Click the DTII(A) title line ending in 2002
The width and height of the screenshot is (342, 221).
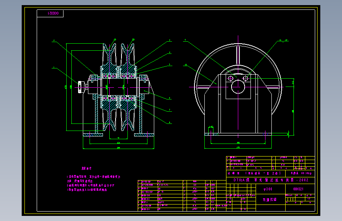point(271,180)
